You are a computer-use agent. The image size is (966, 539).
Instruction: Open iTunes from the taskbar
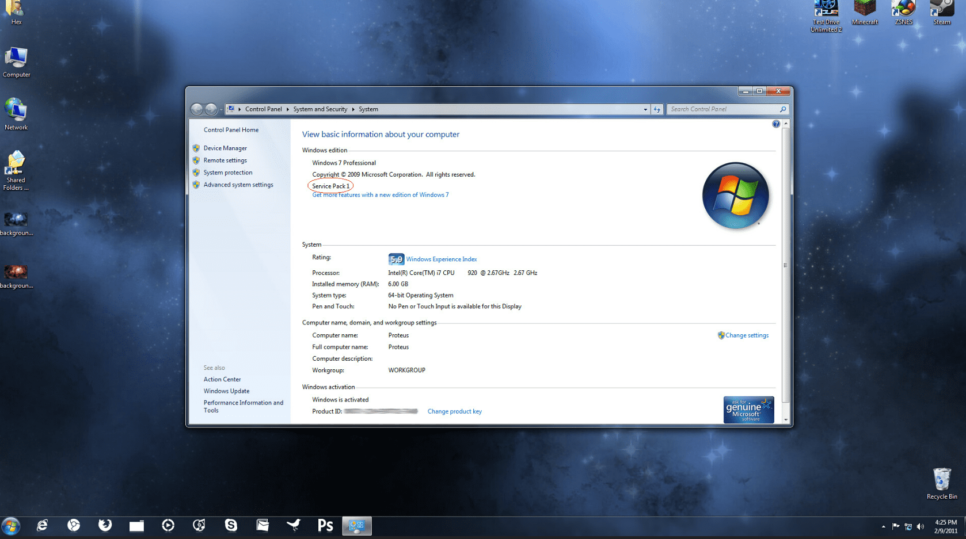[199, 525]
